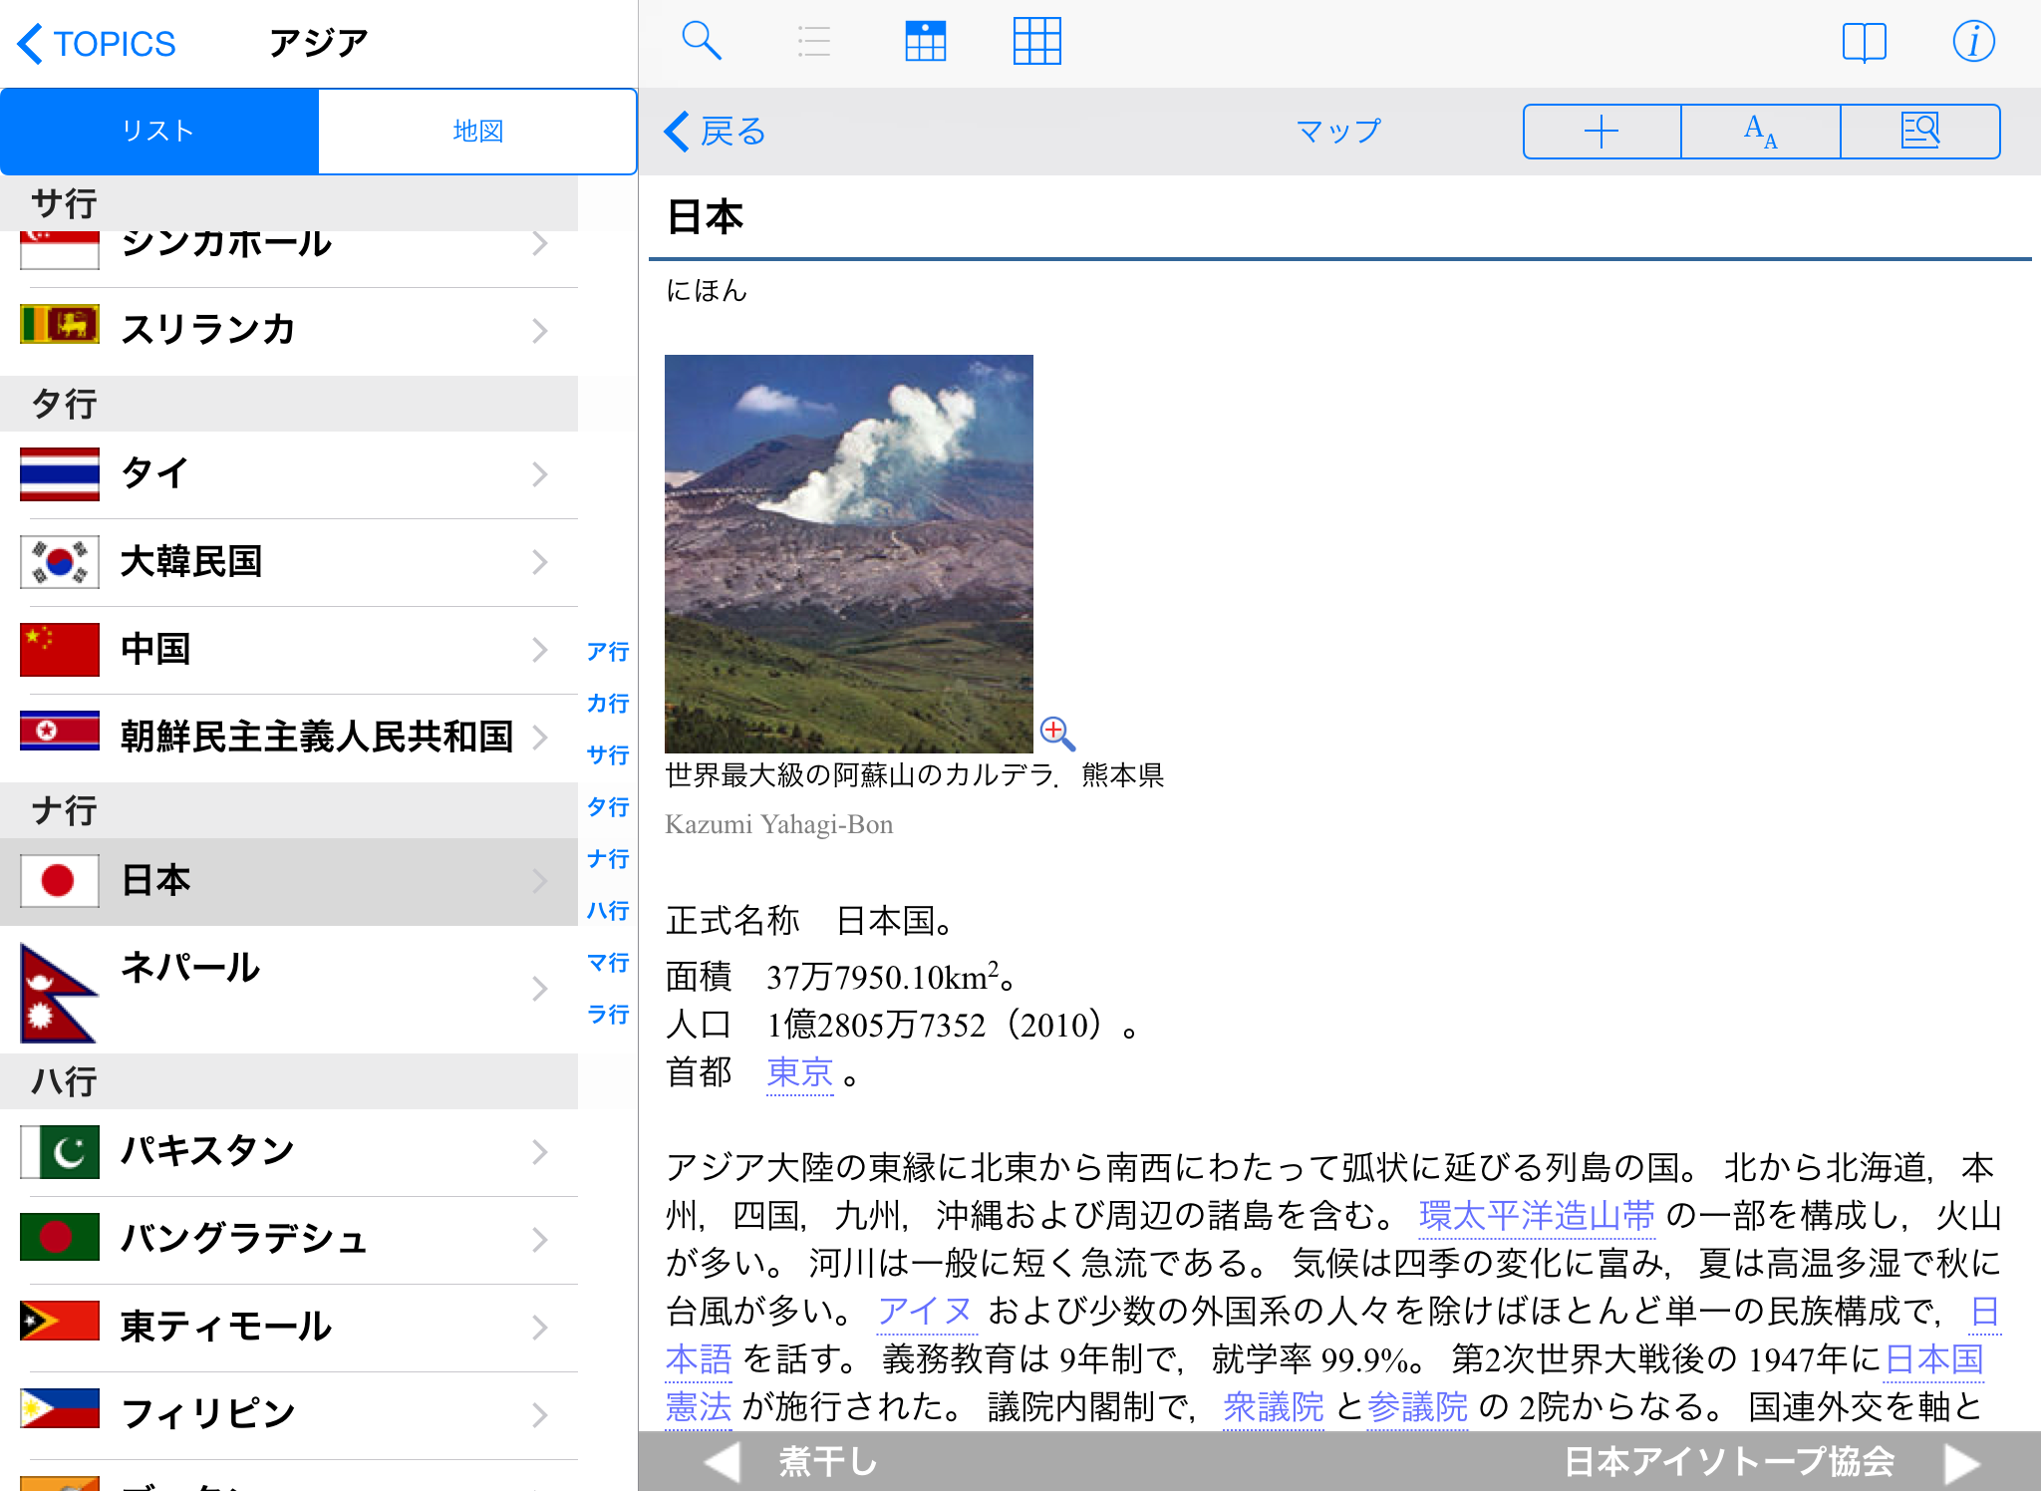Open the 中国 list entry
This screenshot has height=1491, width=2041.
tap(289, 650)
